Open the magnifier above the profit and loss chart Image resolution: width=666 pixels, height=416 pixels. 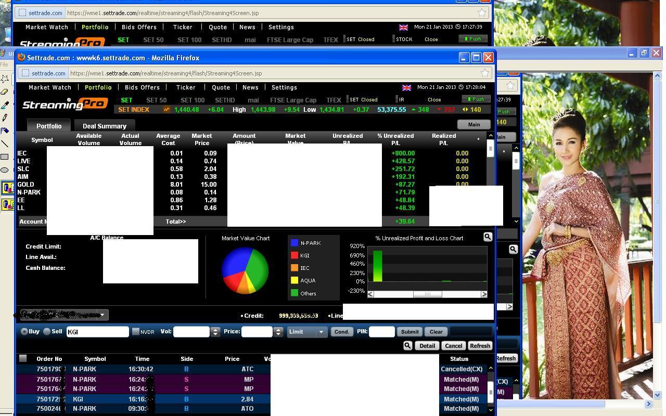tap(488, 237)
